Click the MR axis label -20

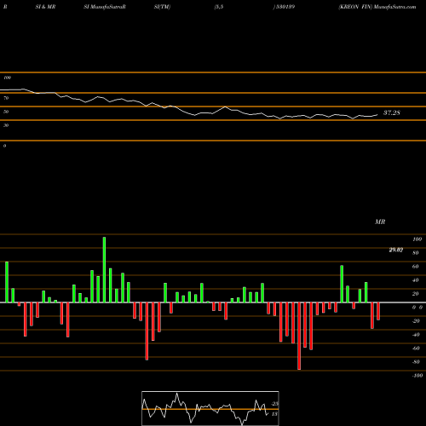(416, 321)
